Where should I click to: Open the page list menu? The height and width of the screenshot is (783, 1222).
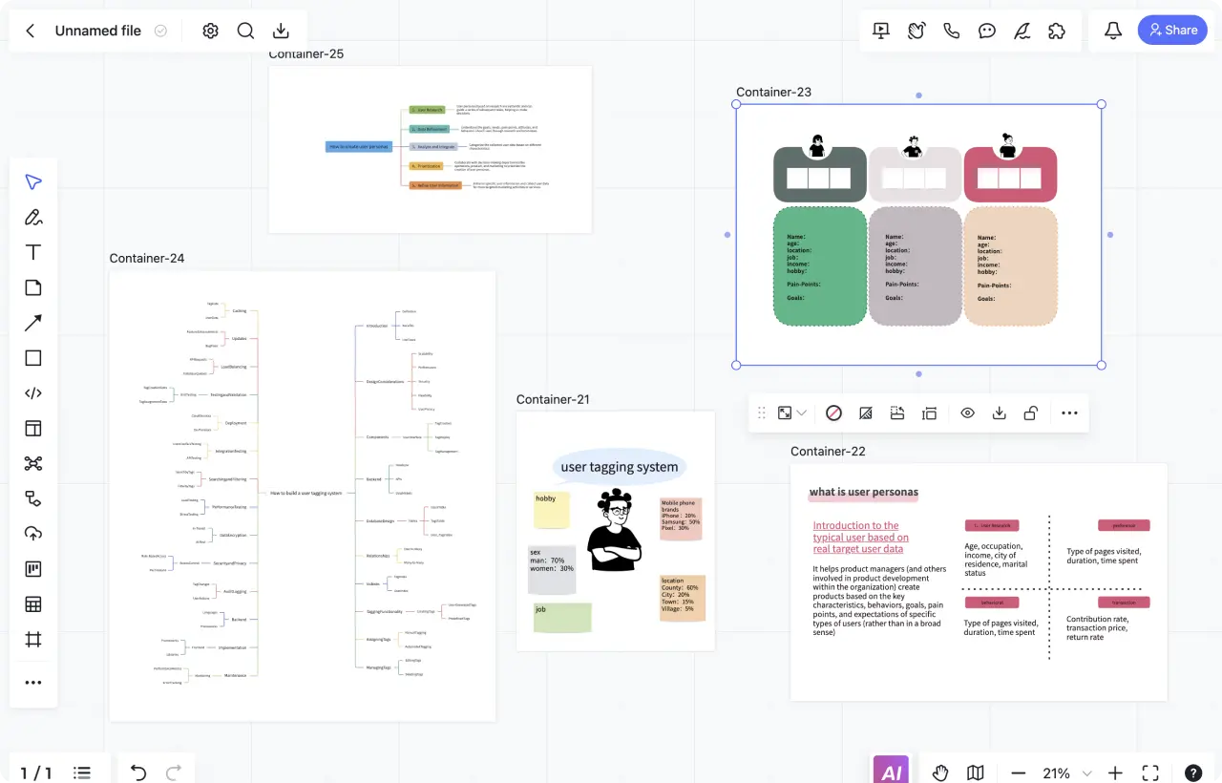pos(82,772)
